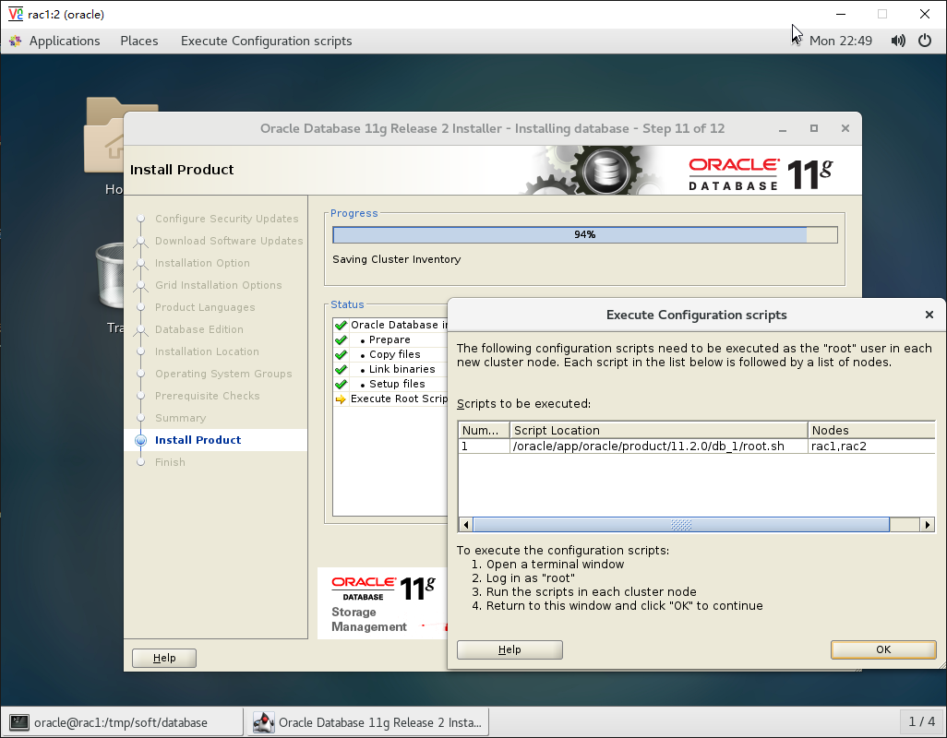
Task: Show the calendar via Mon 22:49 clock
Action: point(840,41)
